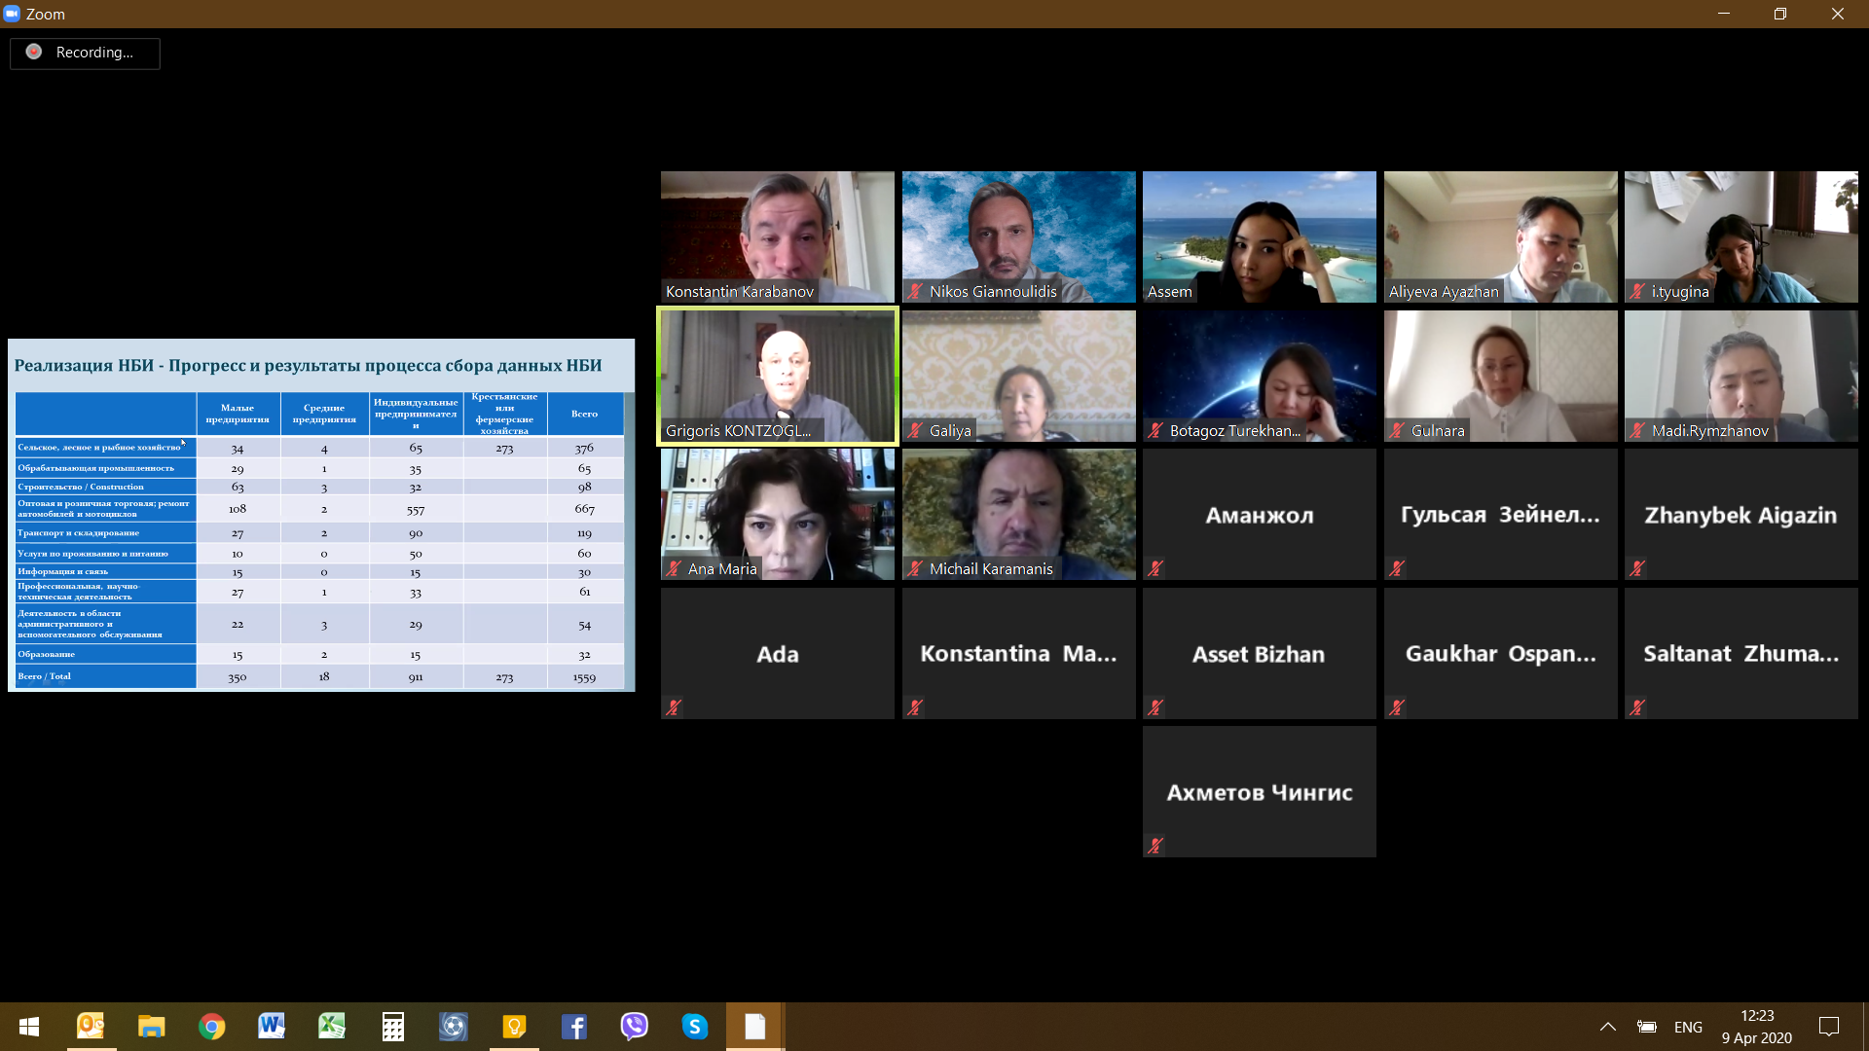Screen dimensions: 1869x1051
Task: Open the clock and date flyout
Action: pyautogui.click(x=1756, y=1027)
